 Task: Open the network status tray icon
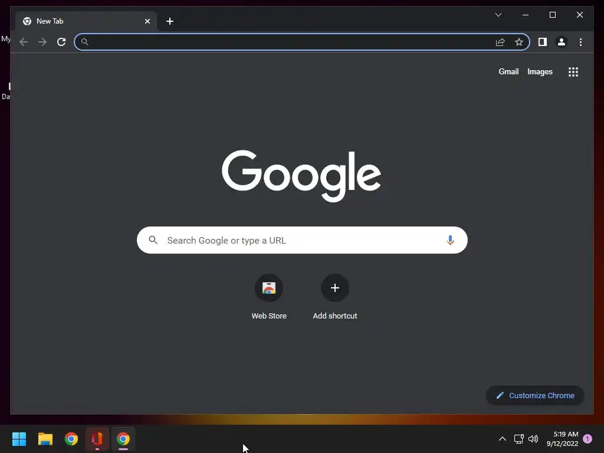519,439
